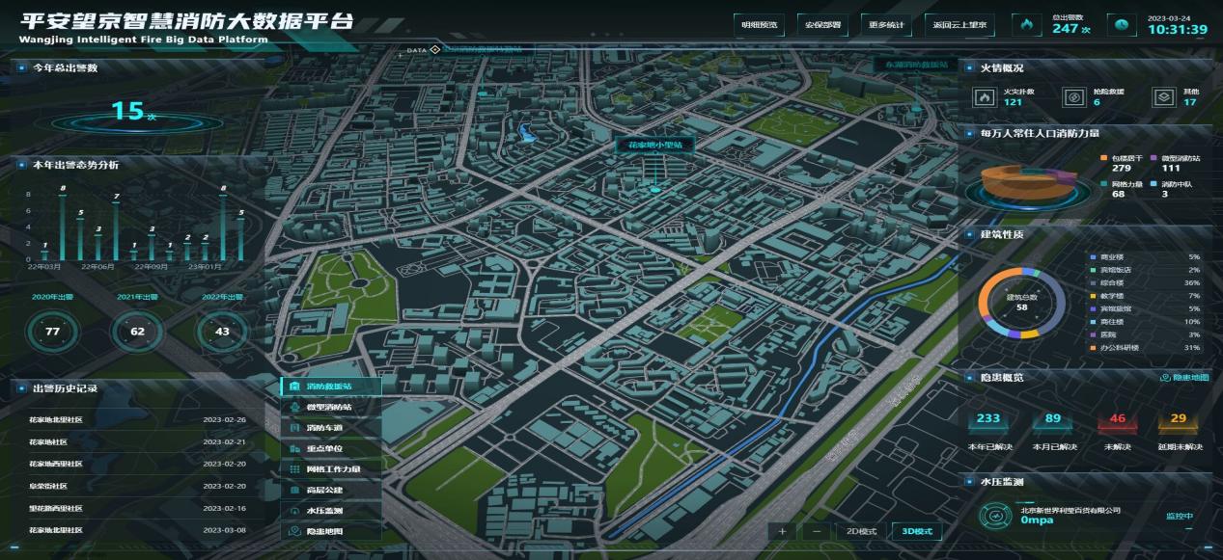Click the 返回云上望京 button
Viewport: 1223px width, 560px height.
coord(957,25)
